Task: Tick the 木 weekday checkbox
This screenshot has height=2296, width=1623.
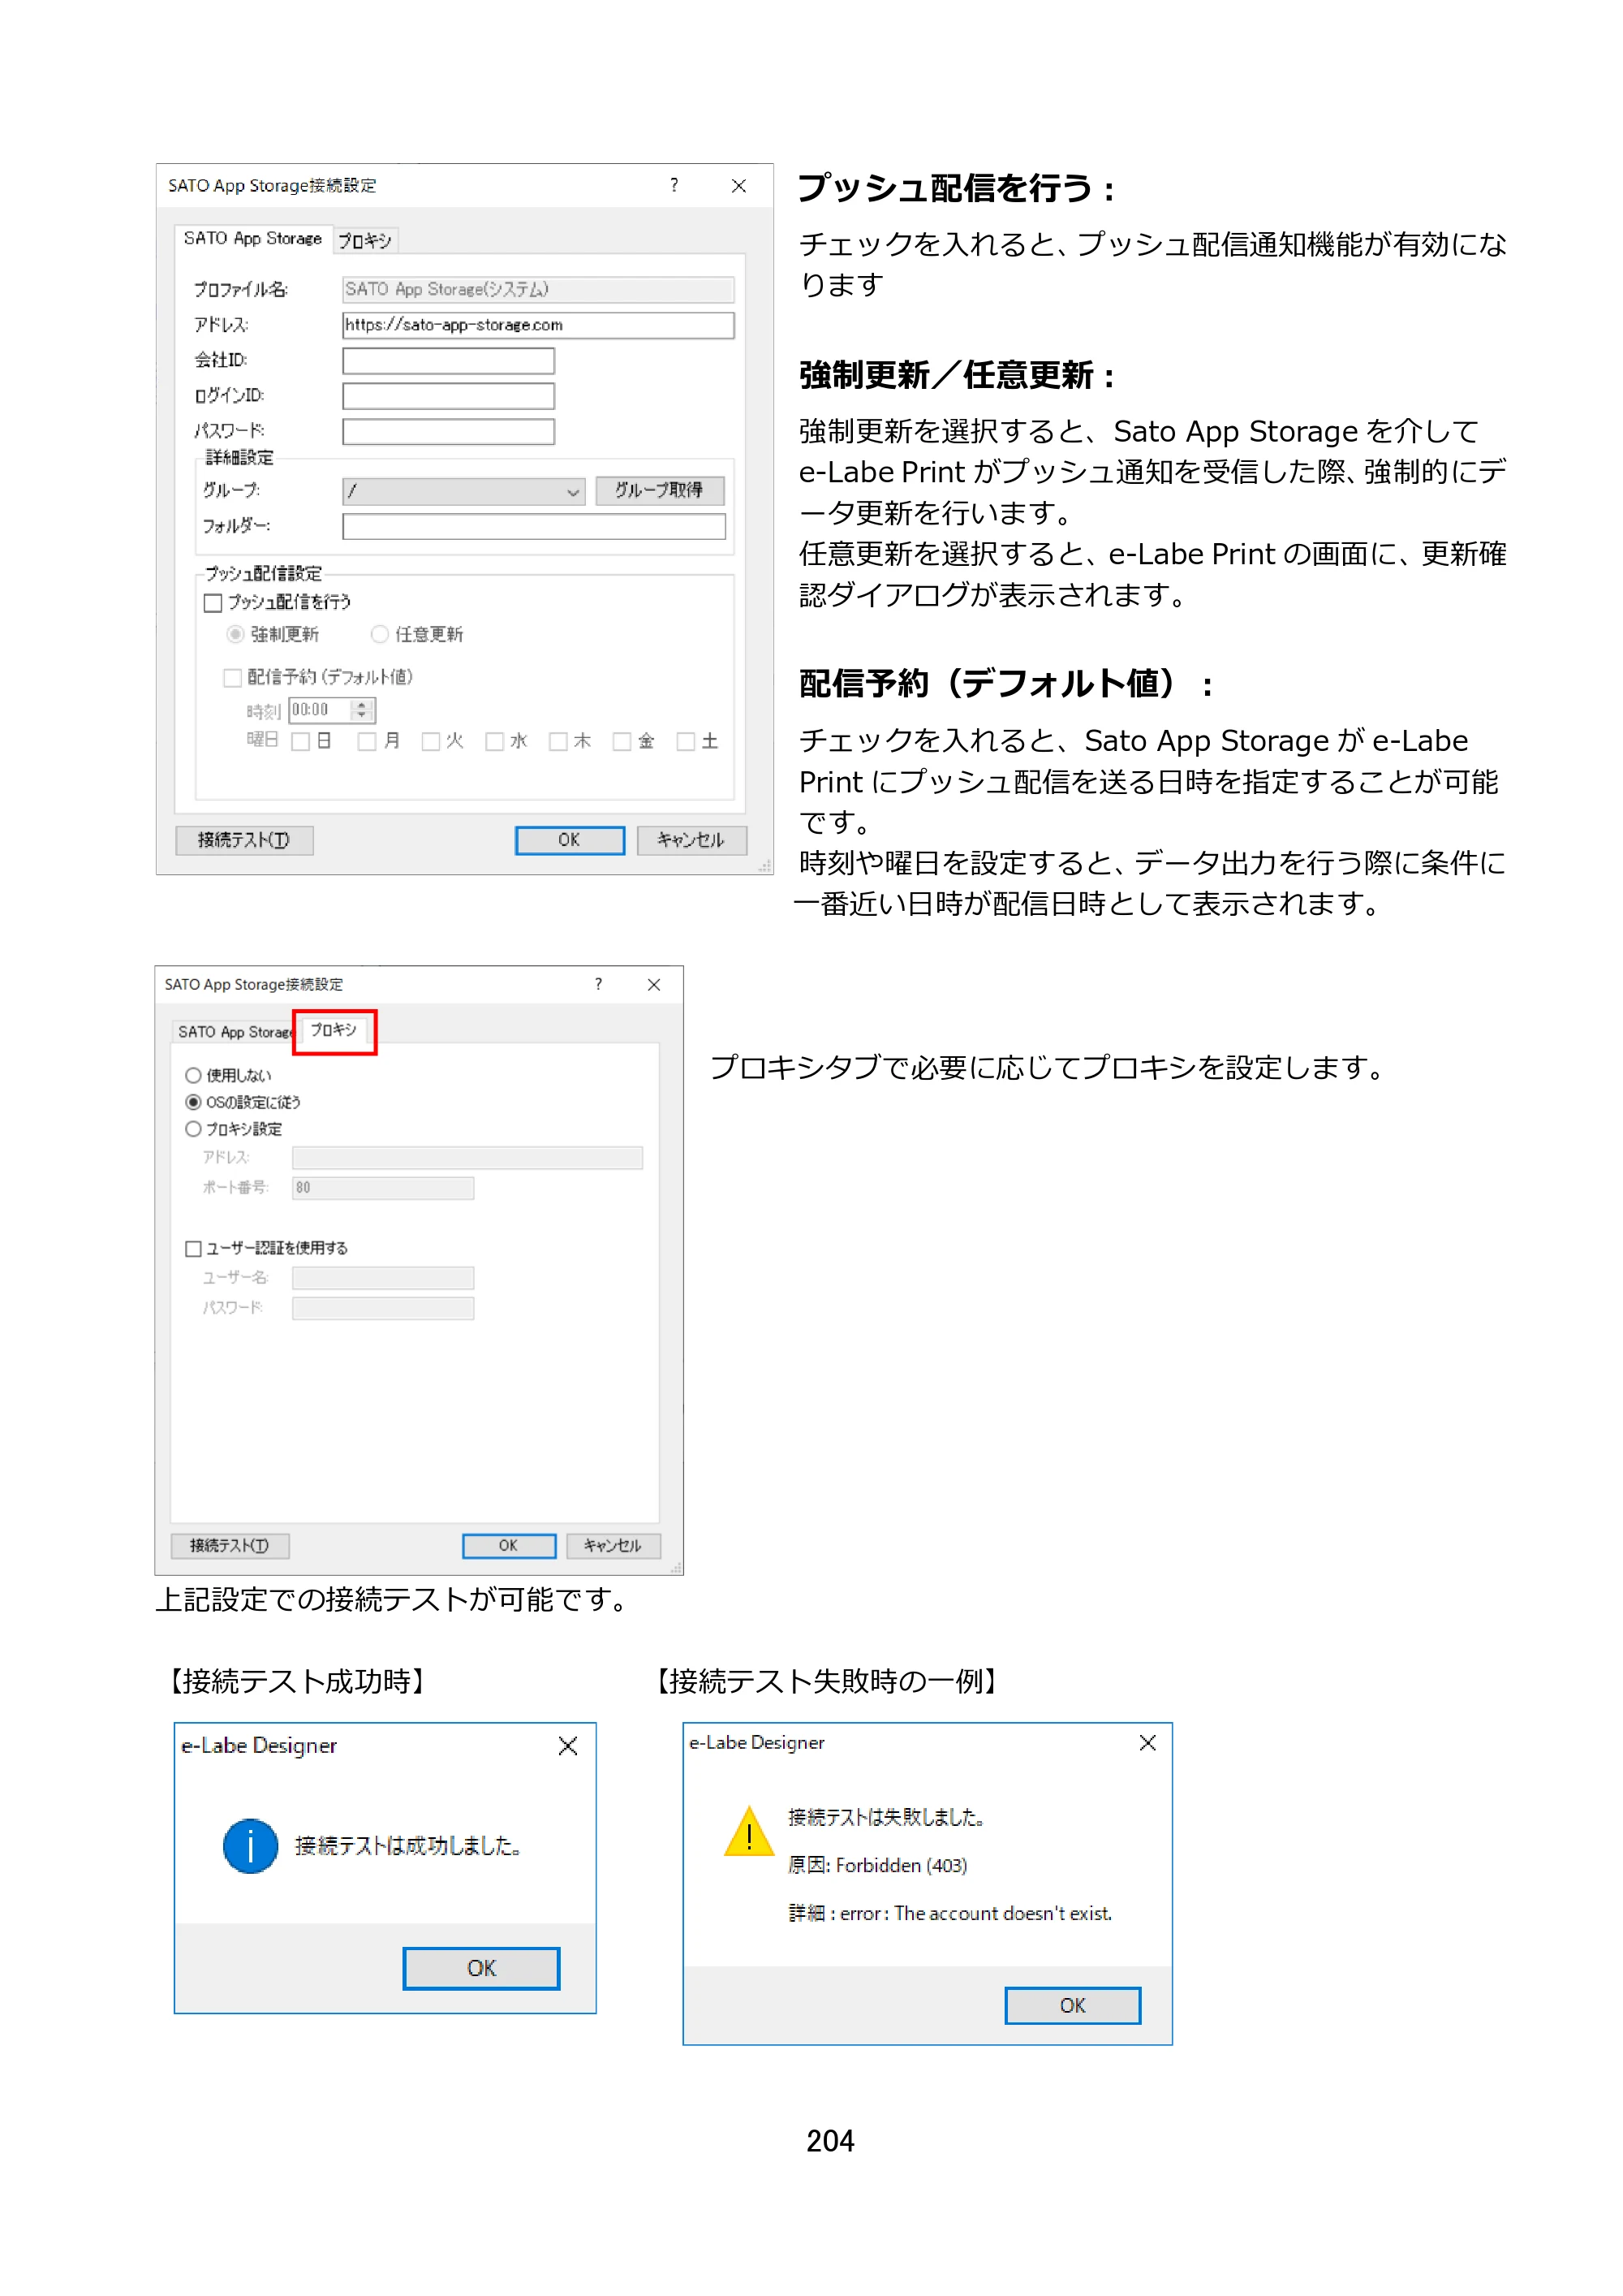Action: 558,741
